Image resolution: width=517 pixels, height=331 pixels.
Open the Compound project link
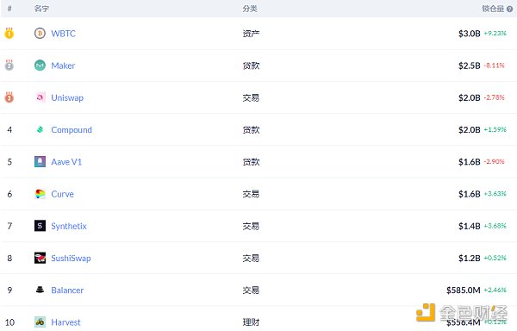[x=72, y=130]
